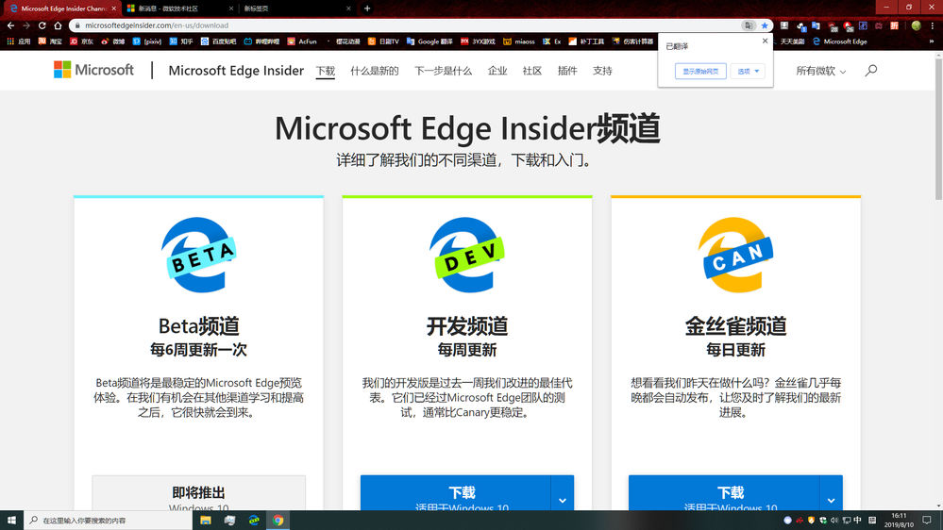Click the Microsoft logo in the header

[x=93, y=70]
